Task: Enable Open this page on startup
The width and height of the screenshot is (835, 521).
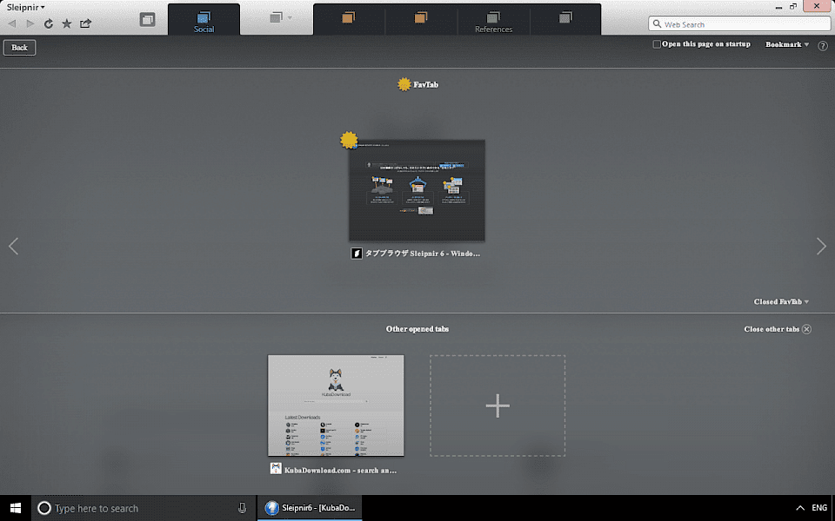Action: coord(657,44)
